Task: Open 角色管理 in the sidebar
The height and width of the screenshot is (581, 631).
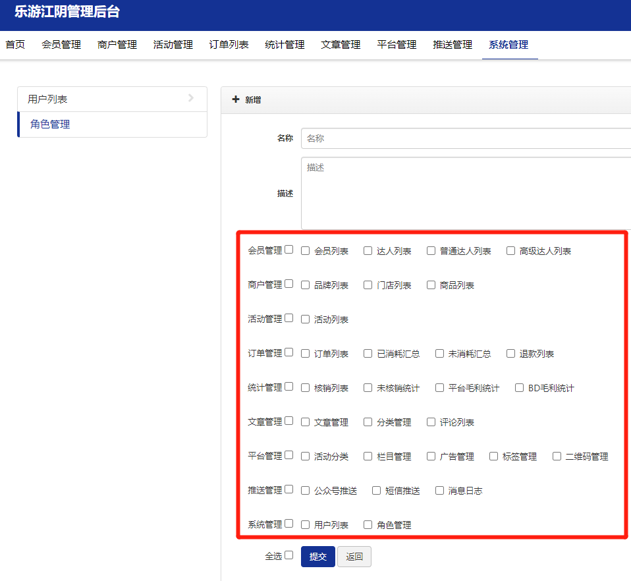Action: point(50,124)
